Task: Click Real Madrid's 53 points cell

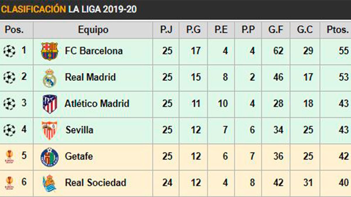Action: [x=343, y=77]
